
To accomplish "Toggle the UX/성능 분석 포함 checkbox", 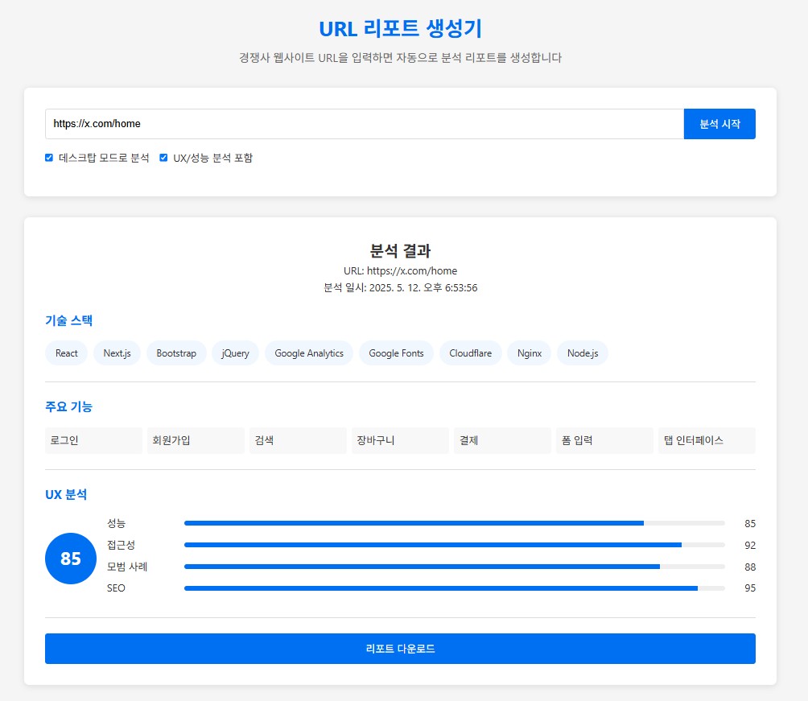I will [163, 158].
